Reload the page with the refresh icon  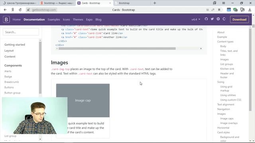tap(20, 10)
